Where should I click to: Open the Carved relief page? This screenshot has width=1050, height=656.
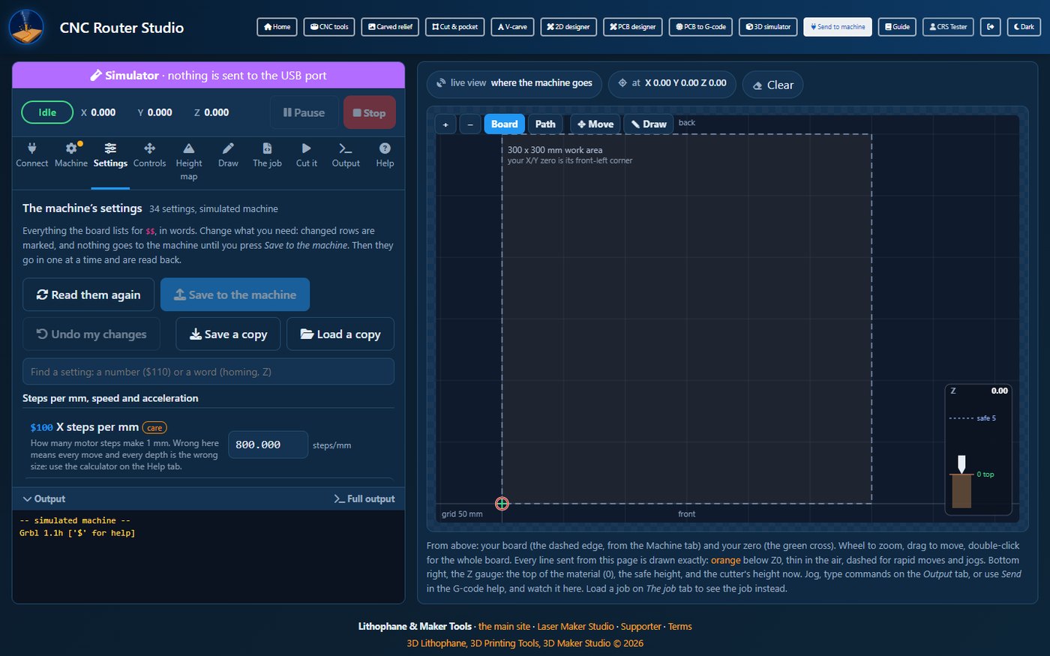(x=390, y=27)
